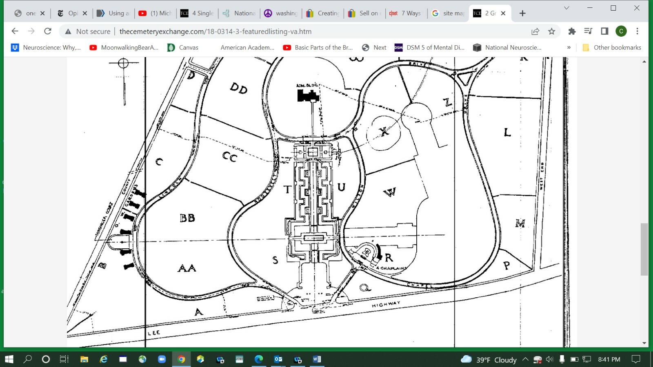653x367 pixels.
Task: Switch to the 'site map' Google tab
Action: (x=448, y=13)
